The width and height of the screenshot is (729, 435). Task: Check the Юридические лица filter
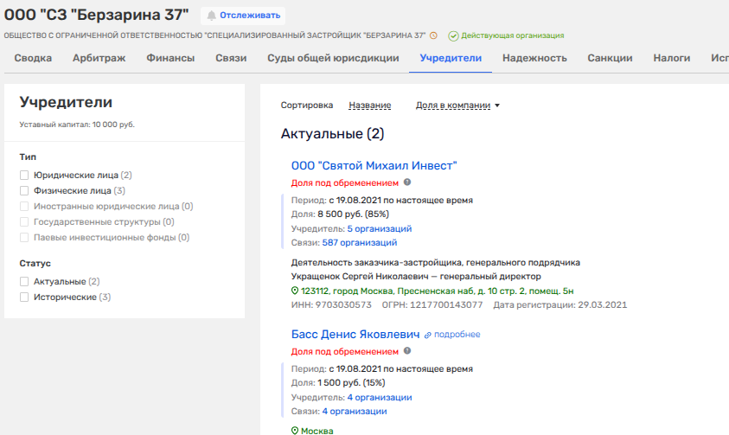(x=25, y=175)
